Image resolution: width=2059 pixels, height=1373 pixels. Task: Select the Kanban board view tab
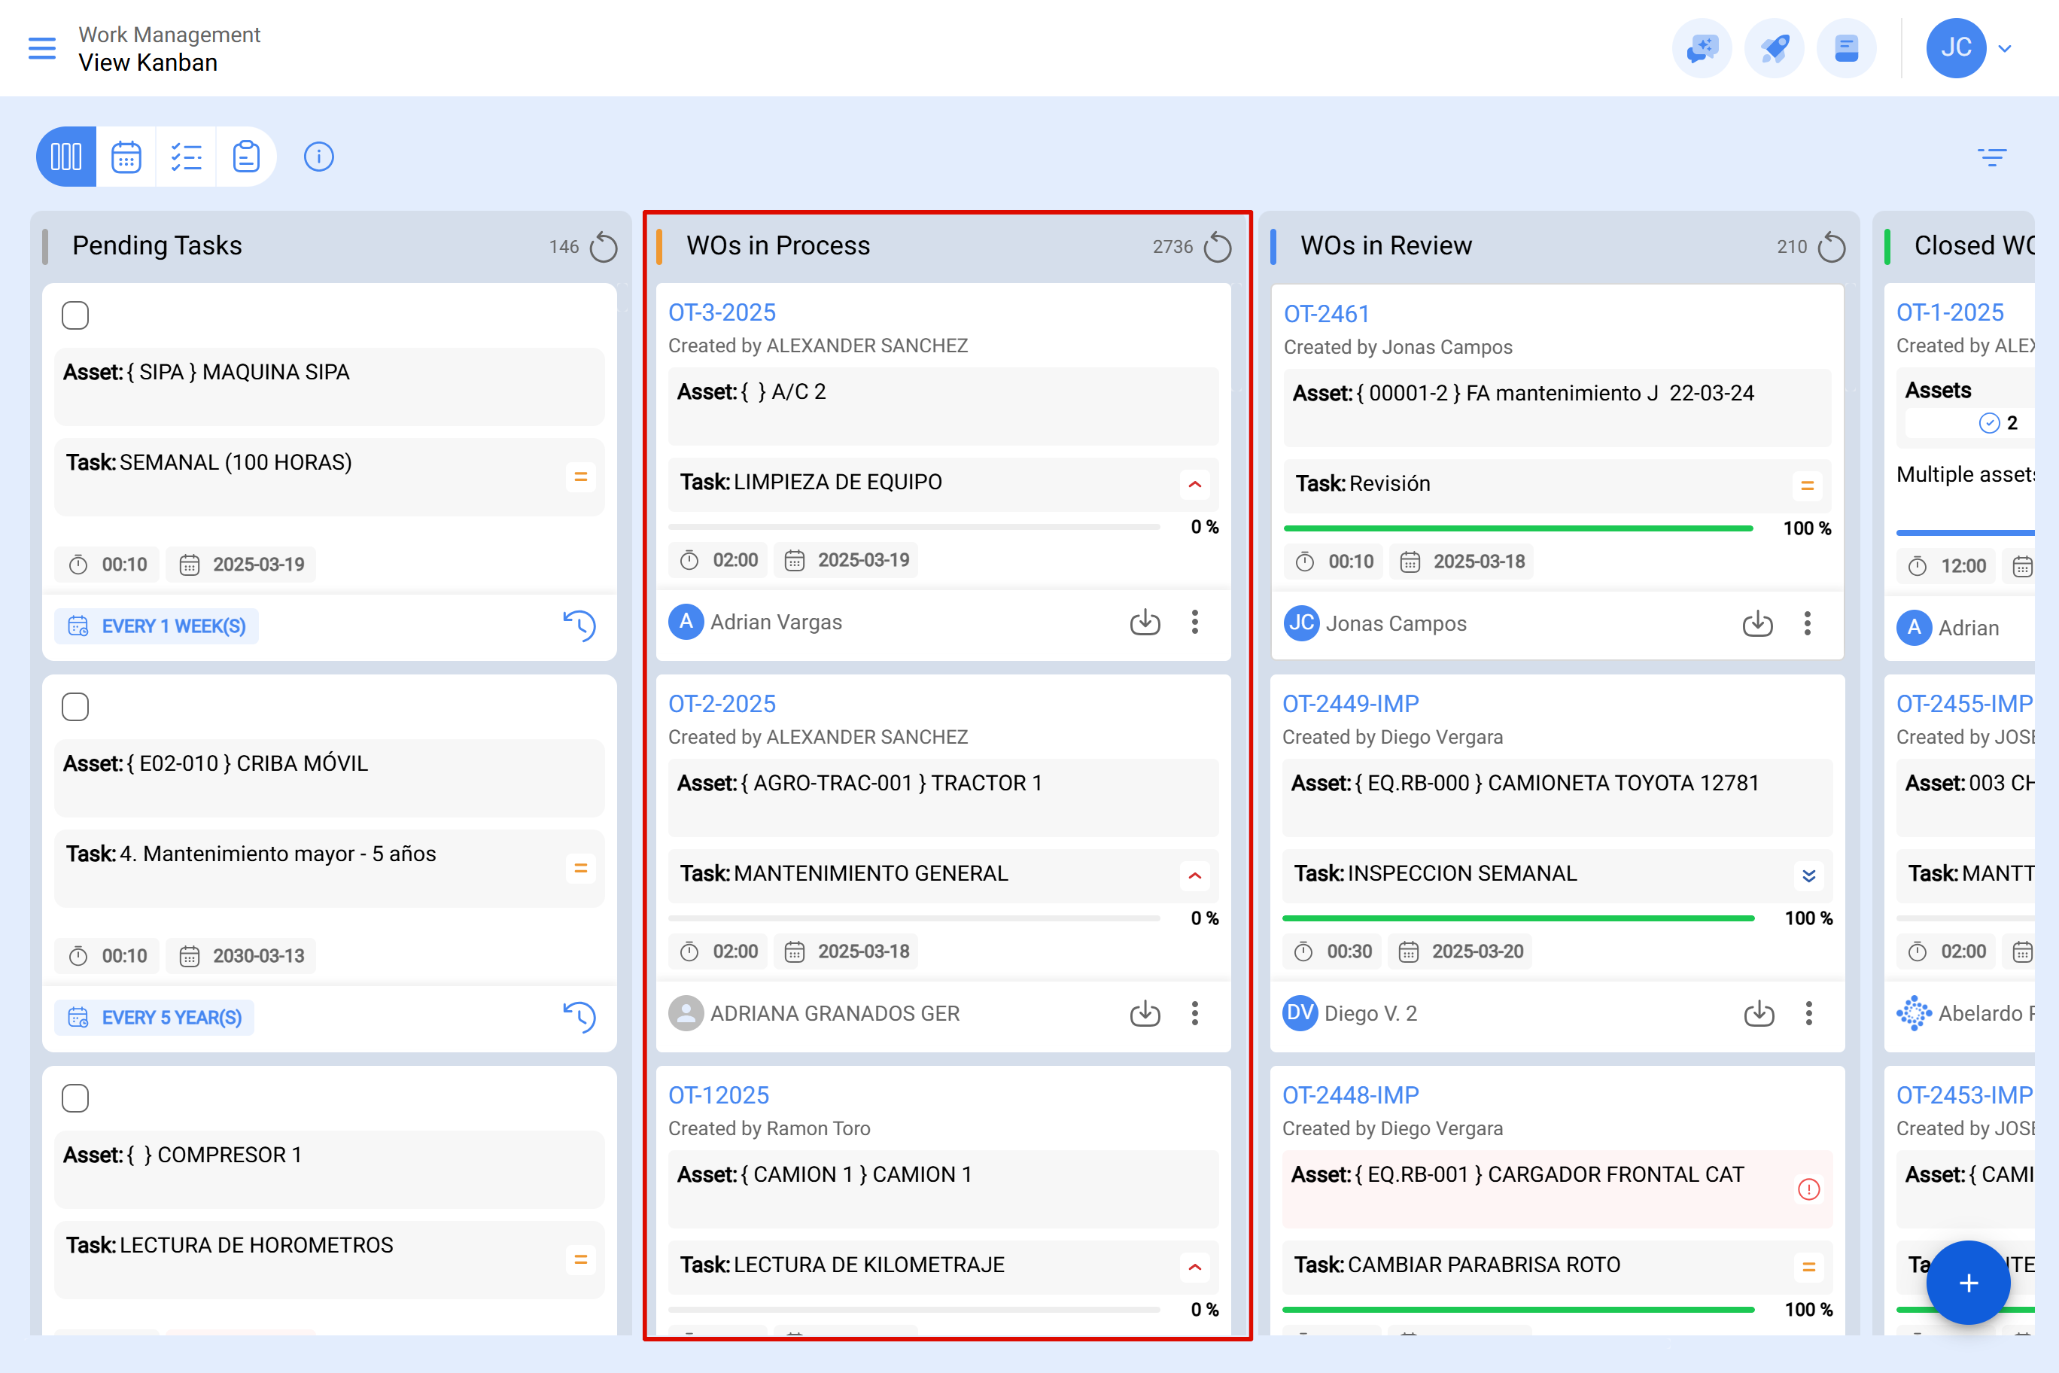(x=66, y=157)
